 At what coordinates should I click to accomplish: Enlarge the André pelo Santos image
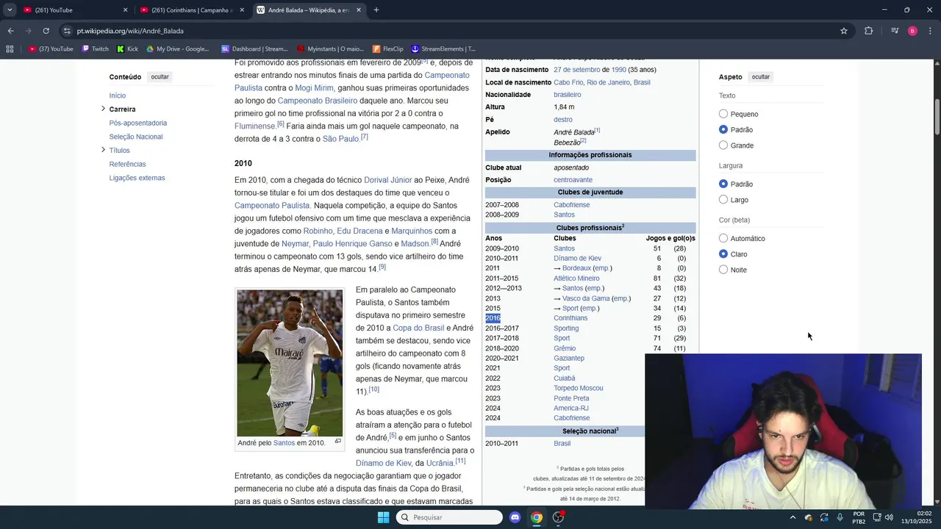coord(338,442)
